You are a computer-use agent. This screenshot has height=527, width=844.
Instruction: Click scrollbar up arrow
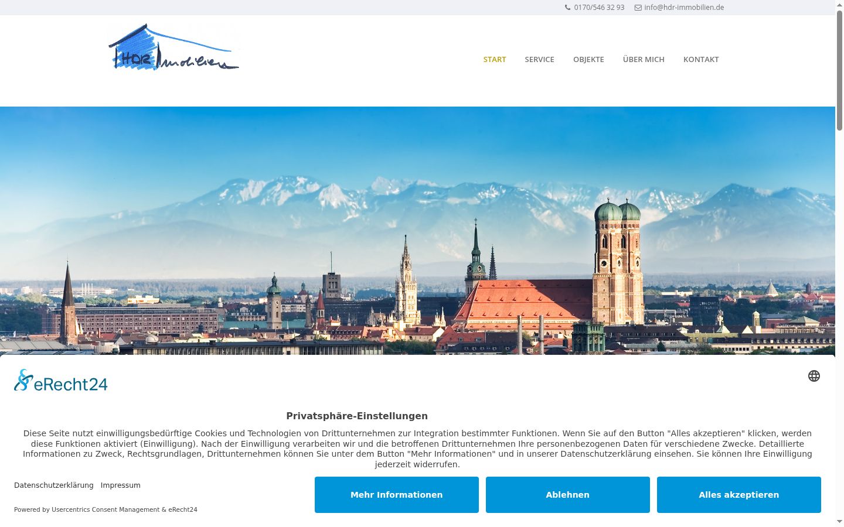point(839,5)
